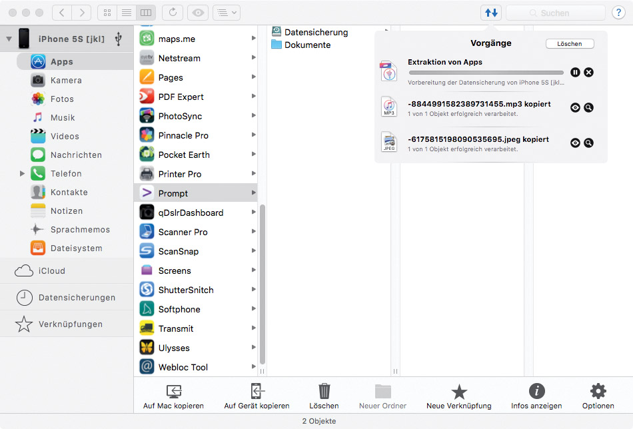The width and height of the screenshot is (633, 429).
Task: Pause the Extraktion von Apps operation
Action: pos(575,72)
